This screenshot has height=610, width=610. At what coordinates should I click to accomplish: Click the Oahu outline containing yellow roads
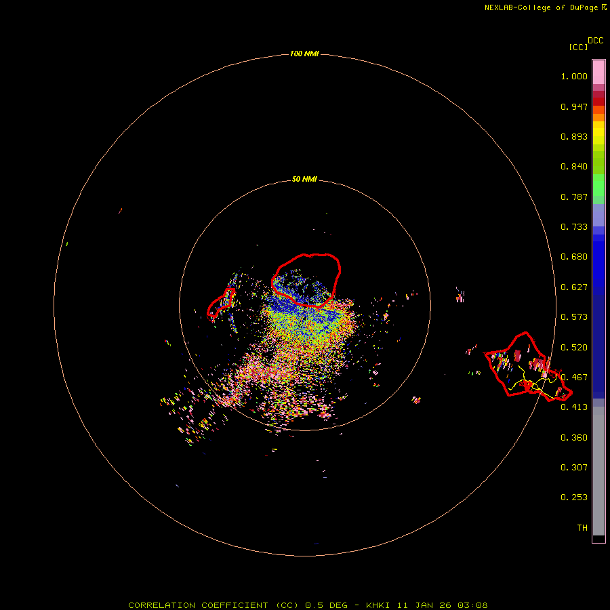528,367
